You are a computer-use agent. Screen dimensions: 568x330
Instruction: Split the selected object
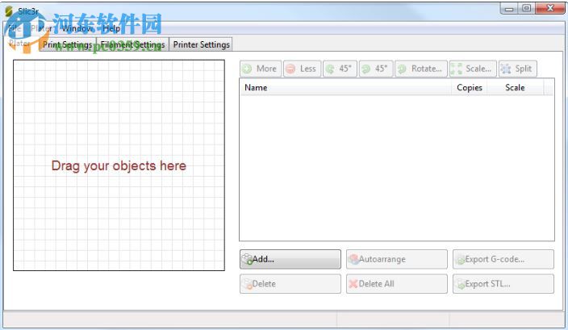(518, 69)
